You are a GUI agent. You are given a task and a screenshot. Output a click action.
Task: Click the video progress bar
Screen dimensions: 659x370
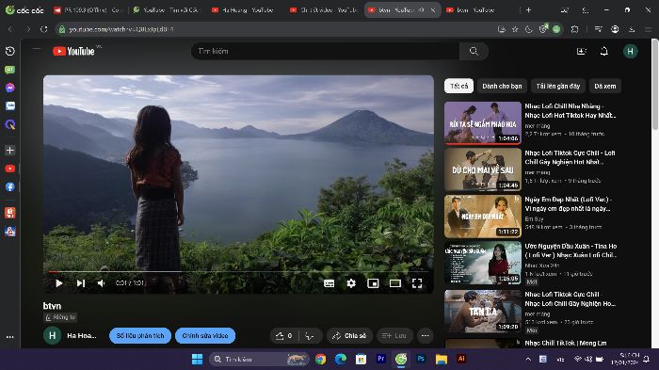tap(238, 271)
